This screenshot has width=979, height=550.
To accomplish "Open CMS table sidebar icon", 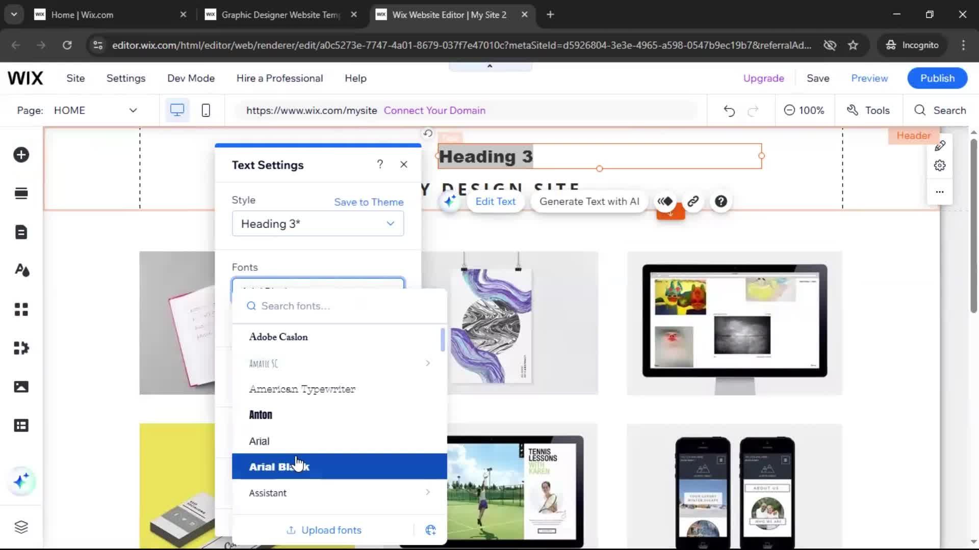I will pos(21,426).
